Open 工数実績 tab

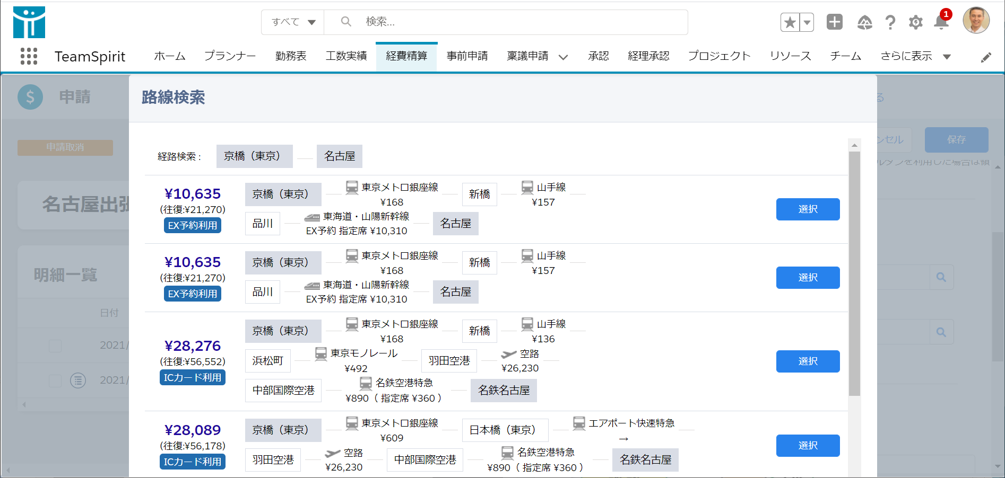pyautogui.click(x=346, y=56)
